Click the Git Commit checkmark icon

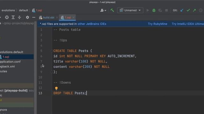tap(188, 10)
